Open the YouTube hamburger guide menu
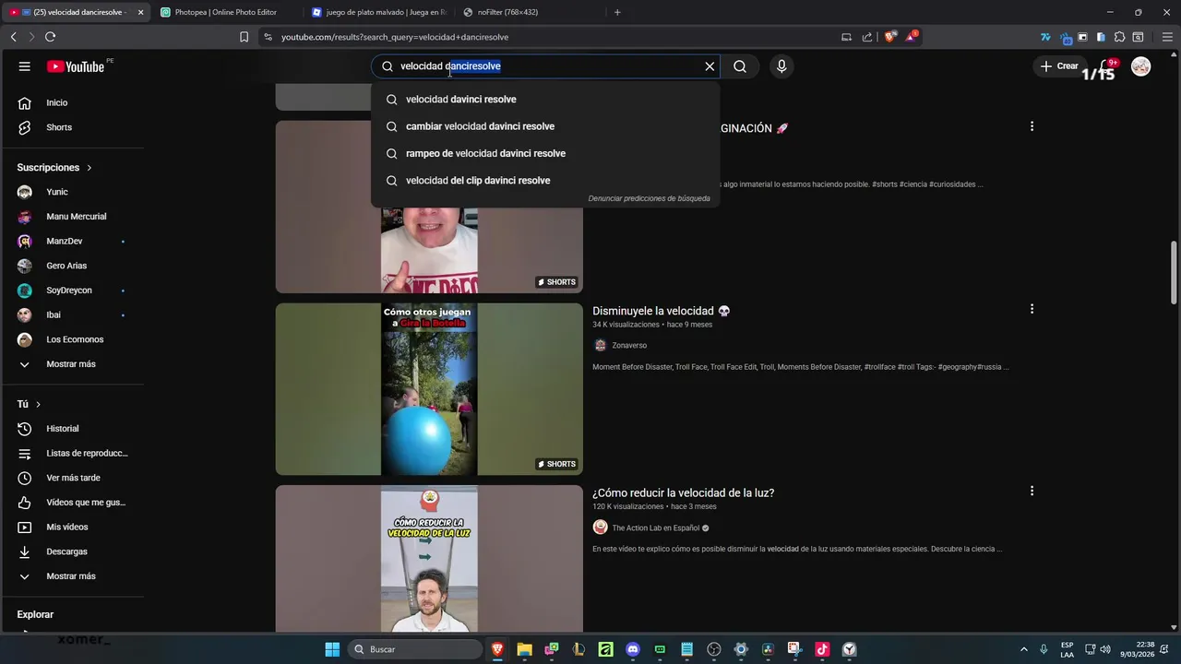Viewport: 1181px width, 664px height. [25, 66]
